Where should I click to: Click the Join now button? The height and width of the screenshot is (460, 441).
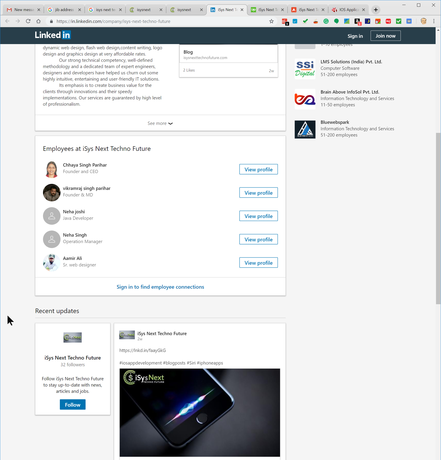click(385, 36)
